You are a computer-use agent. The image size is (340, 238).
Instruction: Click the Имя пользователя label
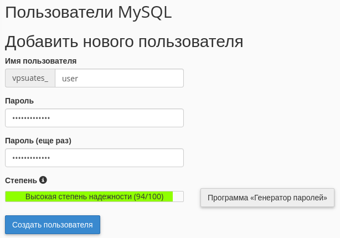(40, 61)
